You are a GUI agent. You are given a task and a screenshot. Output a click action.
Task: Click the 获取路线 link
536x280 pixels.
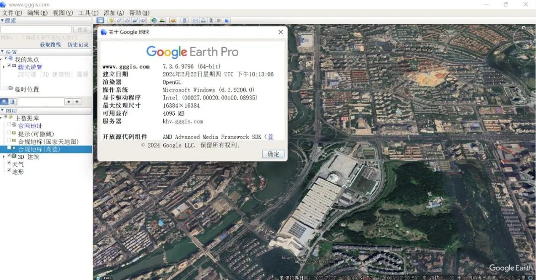[50, 45]
